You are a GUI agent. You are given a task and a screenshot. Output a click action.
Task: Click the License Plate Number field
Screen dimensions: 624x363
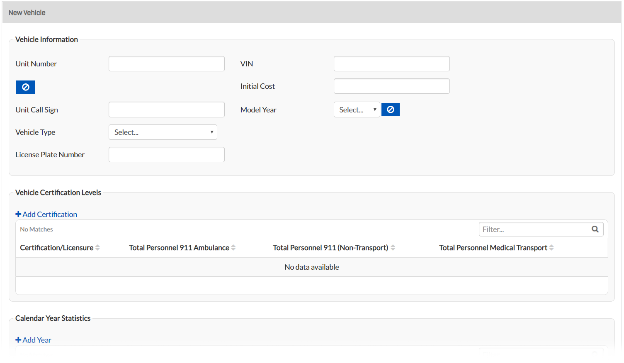click(x=166, y=154)
